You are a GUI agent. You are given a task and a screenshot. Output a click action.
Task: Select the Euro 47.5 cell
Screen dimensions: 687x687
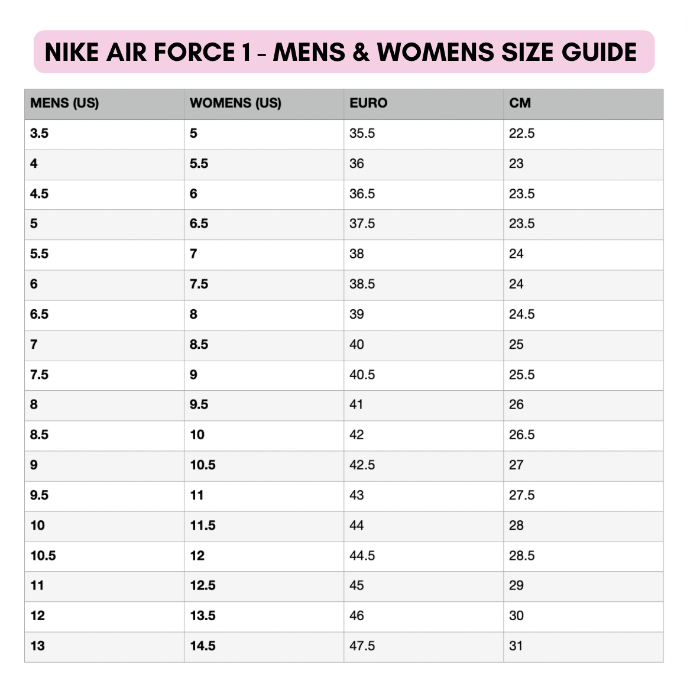pyautogui.click(x=362, y=646)
